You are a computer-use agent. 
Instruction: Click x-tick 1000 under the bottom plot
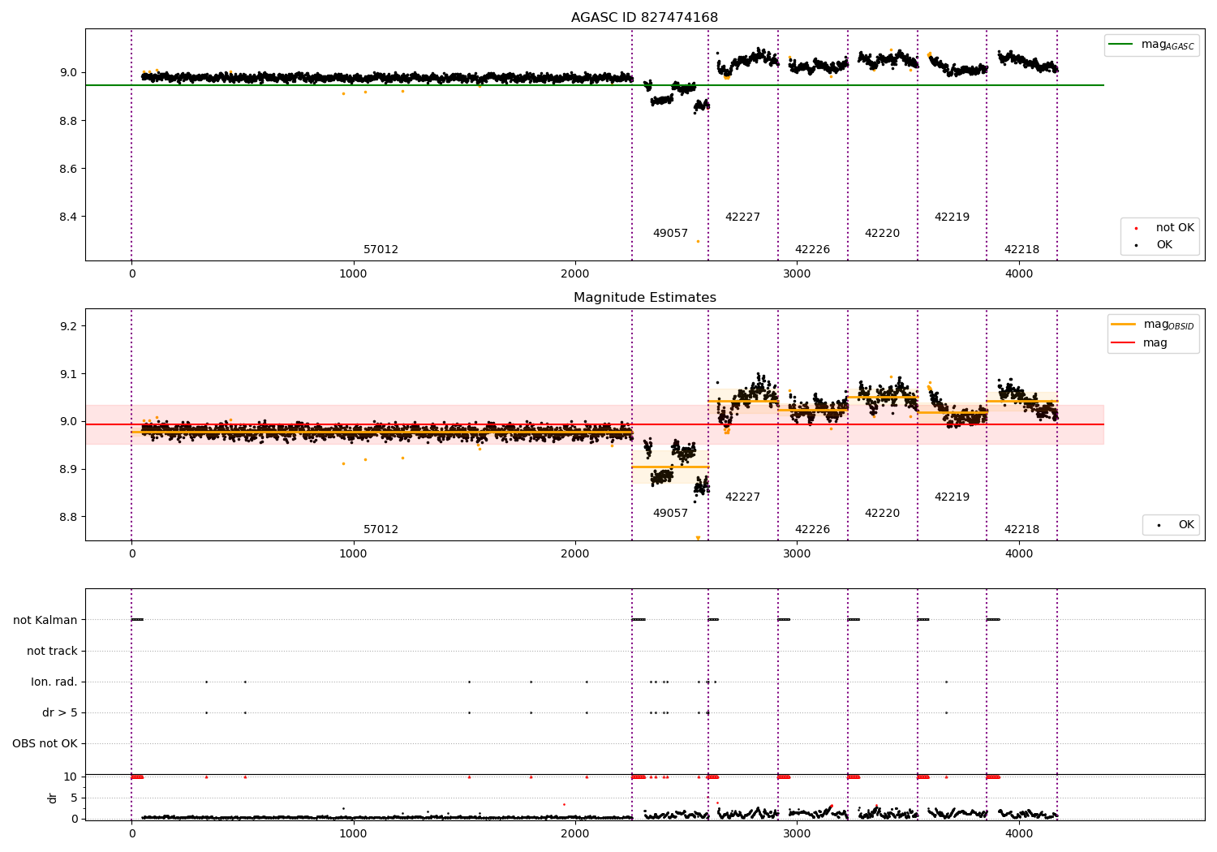353,833
